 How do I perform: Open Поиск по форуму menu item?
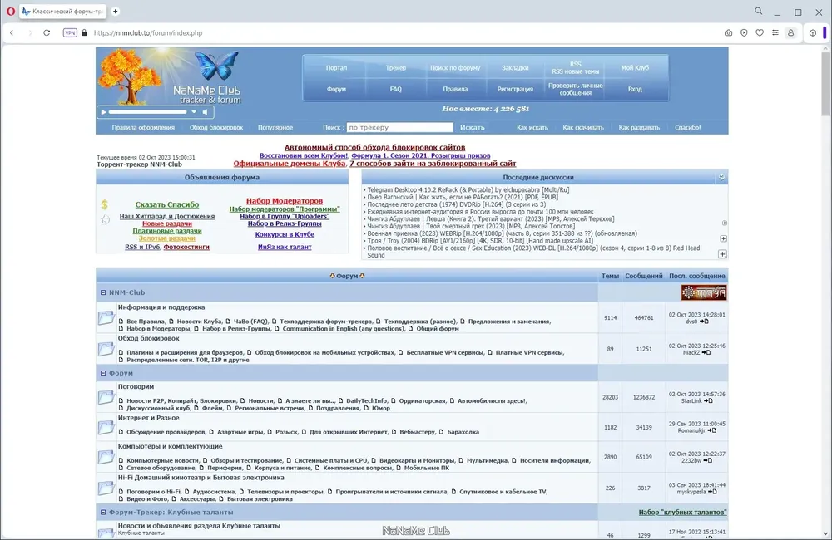pyautogui.click(x=455, y=68)
